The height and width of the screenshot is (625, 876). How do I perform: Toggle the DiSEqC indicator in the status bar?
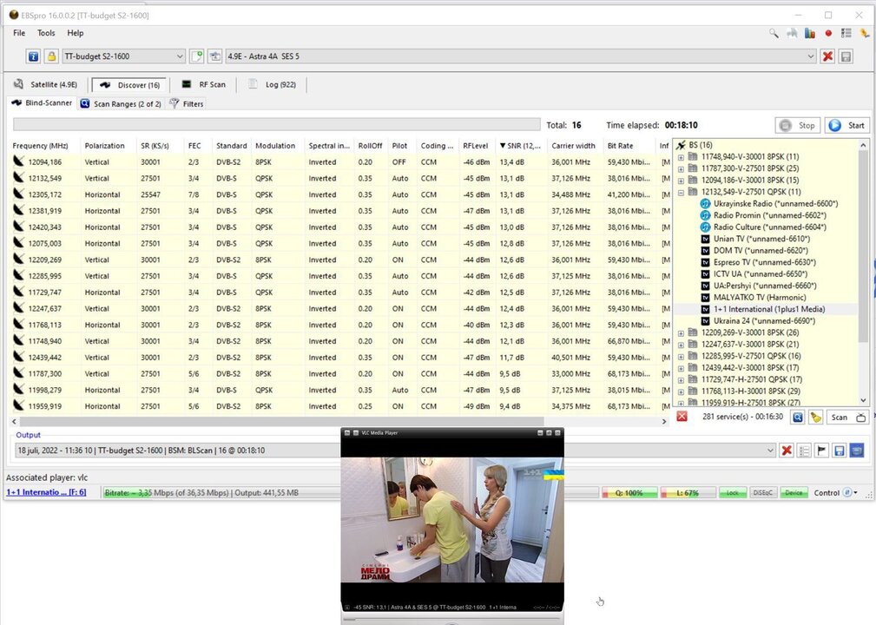click(x=763, y=492)
